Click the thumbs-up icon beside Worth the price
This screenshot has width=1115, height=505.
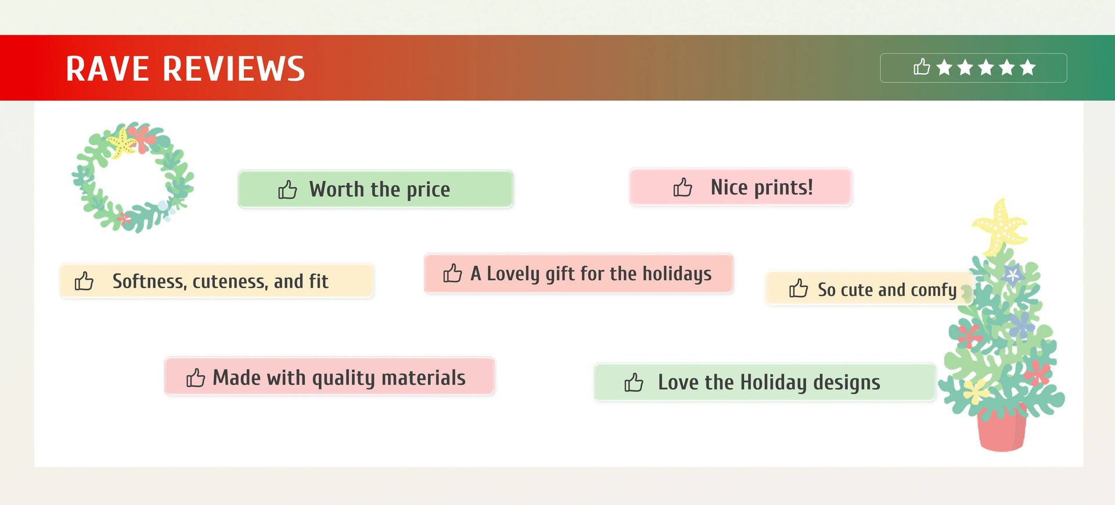287,189
